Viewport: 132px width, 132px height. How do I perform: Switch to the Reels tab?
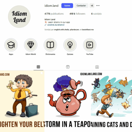(x=68, y=67)
